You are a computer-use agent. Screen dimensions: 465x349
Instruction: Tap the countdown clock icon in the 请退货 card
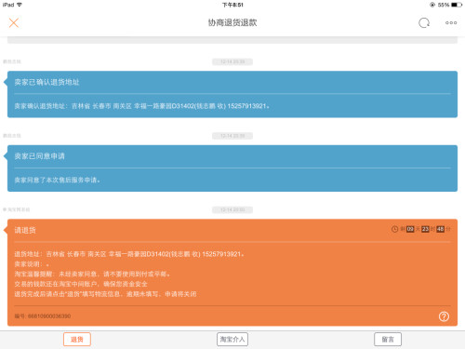click(394, 229)
